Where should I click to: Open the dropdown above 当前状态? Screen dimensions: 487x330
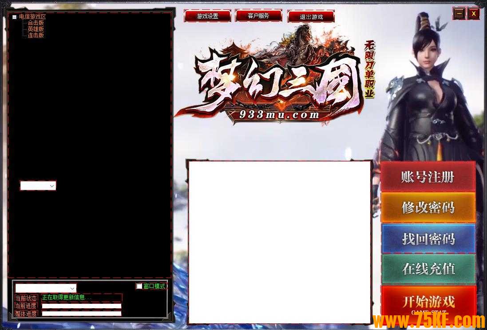coord(46,288)
